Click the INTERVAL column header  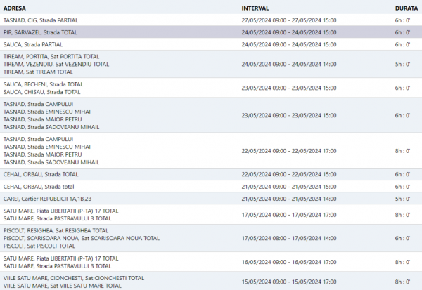255,7
